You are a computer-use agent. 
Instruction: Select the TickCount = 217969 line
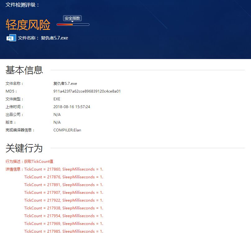(x=64, y=224)
